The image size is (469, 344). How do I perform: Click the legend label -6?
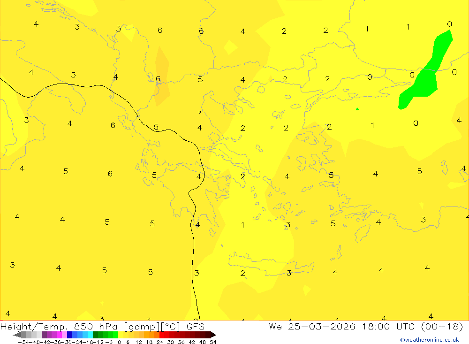pos(109,342)
